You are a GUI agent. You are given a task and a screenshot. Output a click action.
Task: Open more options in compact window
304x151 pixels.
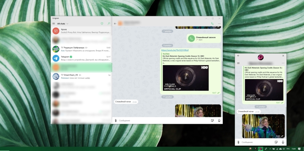click(283, 63)
